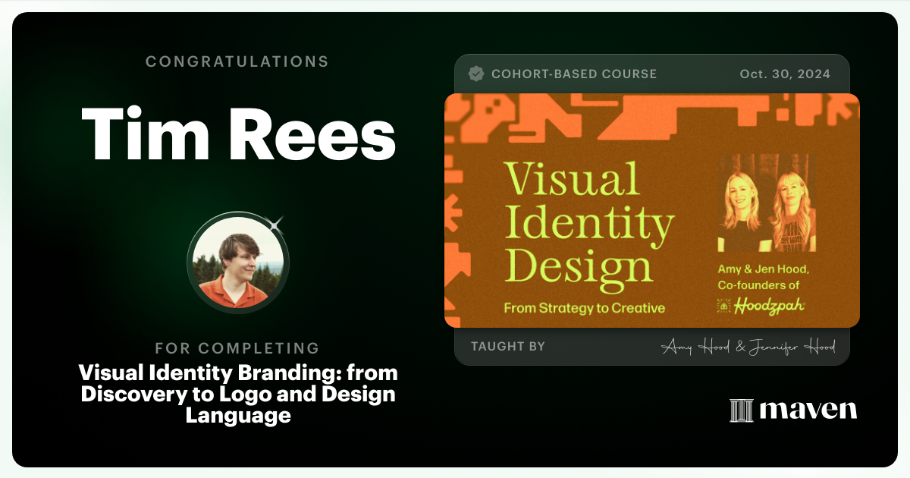
Task: Toggle the CONGRATULATIONS header text
Action: pos(237,61)
